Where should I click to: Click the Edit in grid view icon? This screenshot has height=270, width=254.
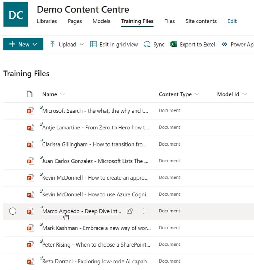[x=93, y=45]
